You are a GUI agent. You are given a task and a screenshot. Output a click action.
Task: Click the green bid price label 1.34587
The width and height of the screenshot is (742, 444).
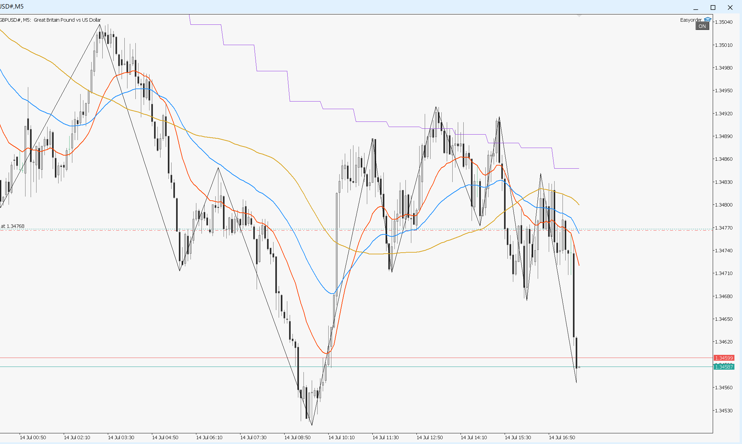pos(724,367)
